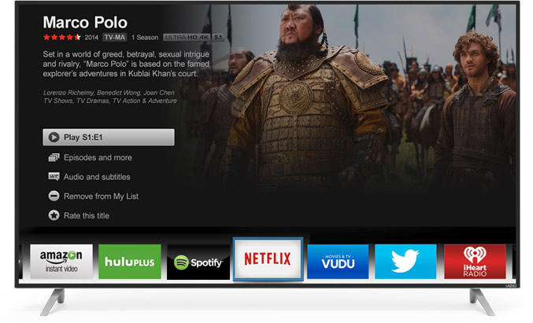Click the TV-MA rating badge
The height and width of the screenshot is (323, 533).
(115, 37)
